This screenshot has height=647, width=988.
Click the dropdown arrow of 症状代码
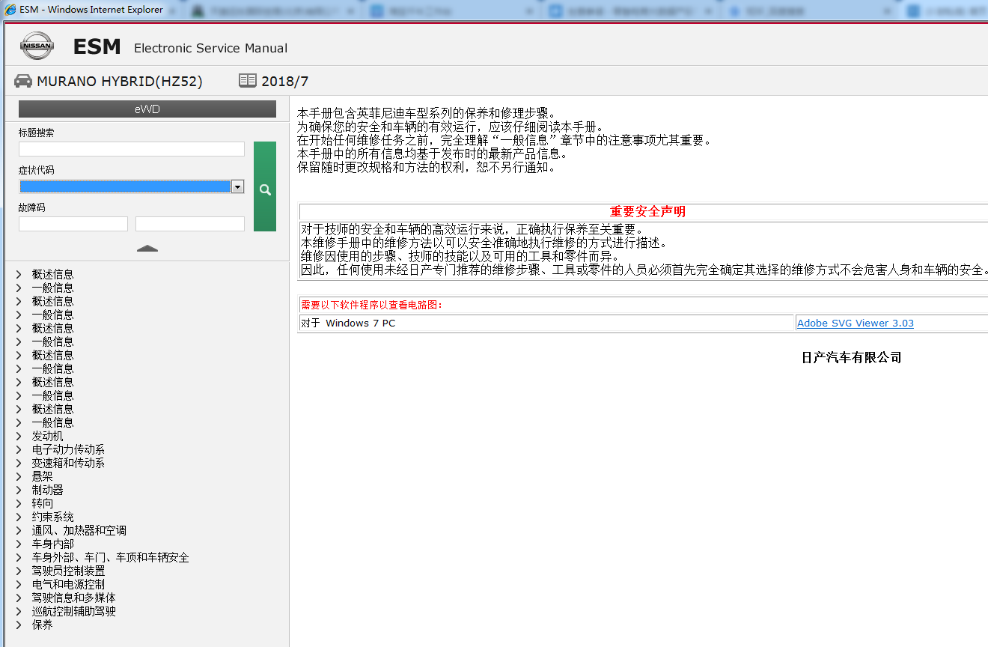click(x=238, y=186)
